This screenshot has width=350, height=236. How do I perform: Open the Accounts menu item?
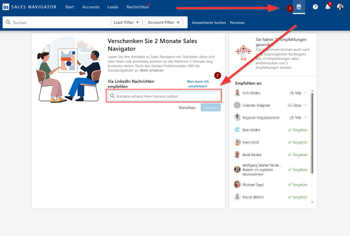click(91, 7)
